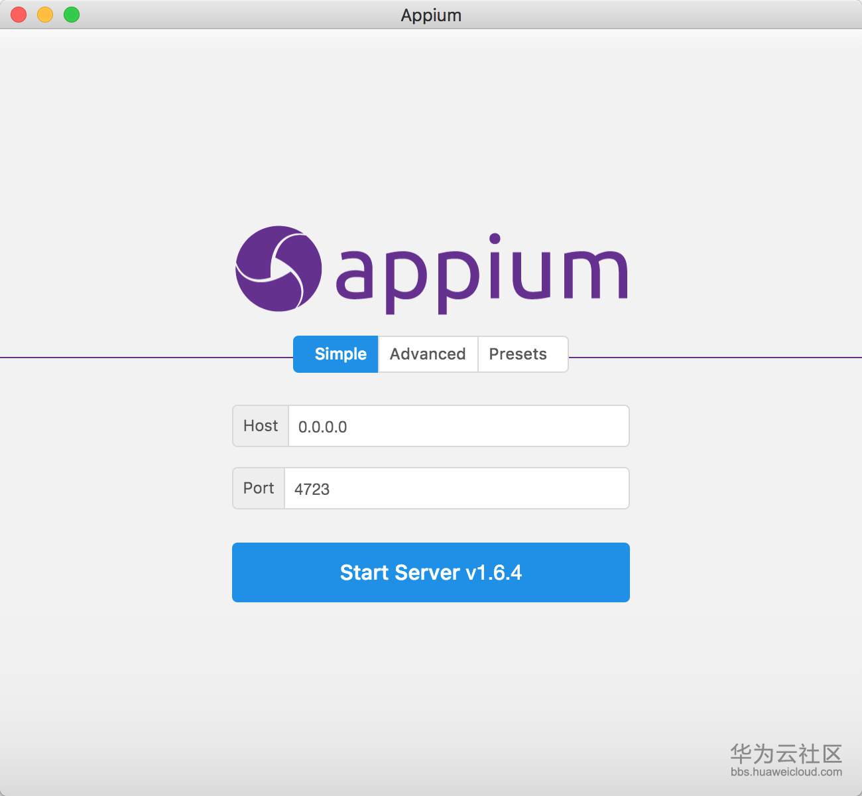This screenshot has width=862, height=796.
Task: Select the Presets tab
Action: 523,354
